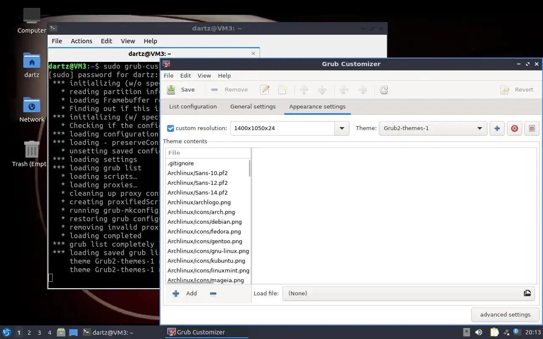Image resolution: width=543 pixels, height=339 pixels.
Task: Open terminal window Help menu
Action: point(150,41)
